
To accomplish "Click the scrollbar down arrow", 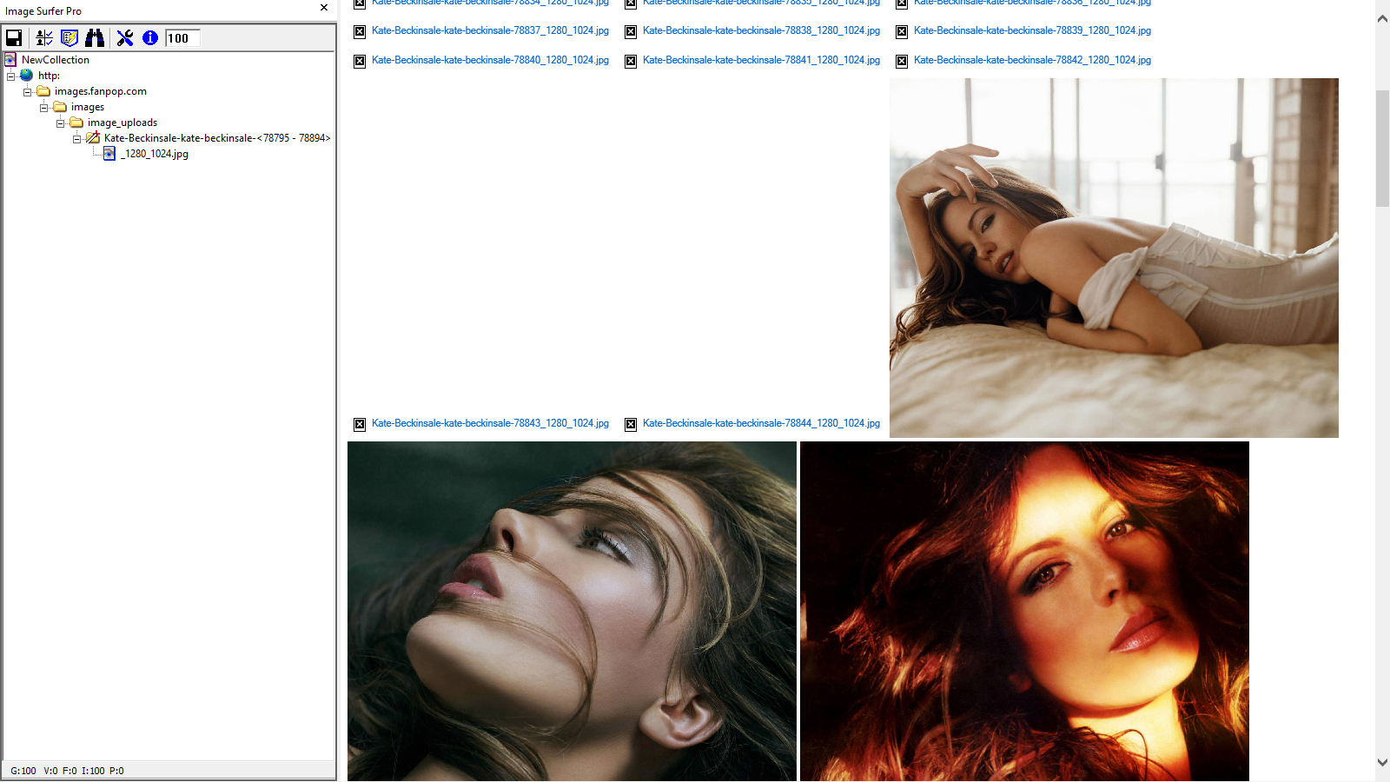I will point(1382,762).
